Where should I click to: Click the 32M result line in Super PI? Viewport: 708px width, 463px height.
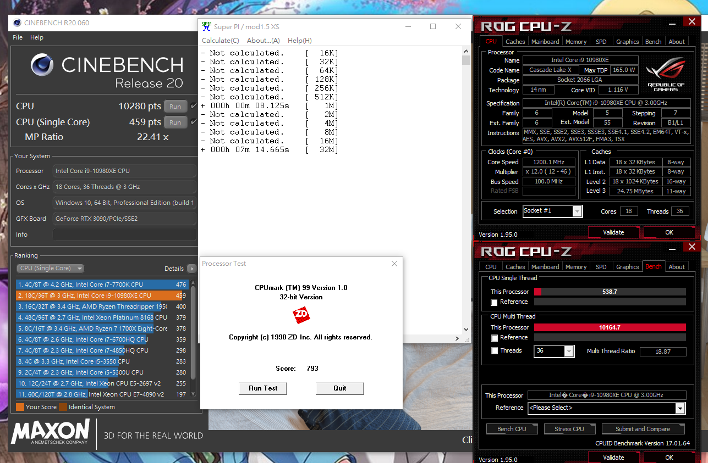tap(269, 149)
